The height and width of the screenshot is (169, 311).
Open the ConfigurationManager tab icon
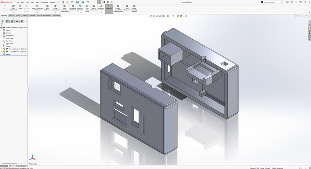12,21
